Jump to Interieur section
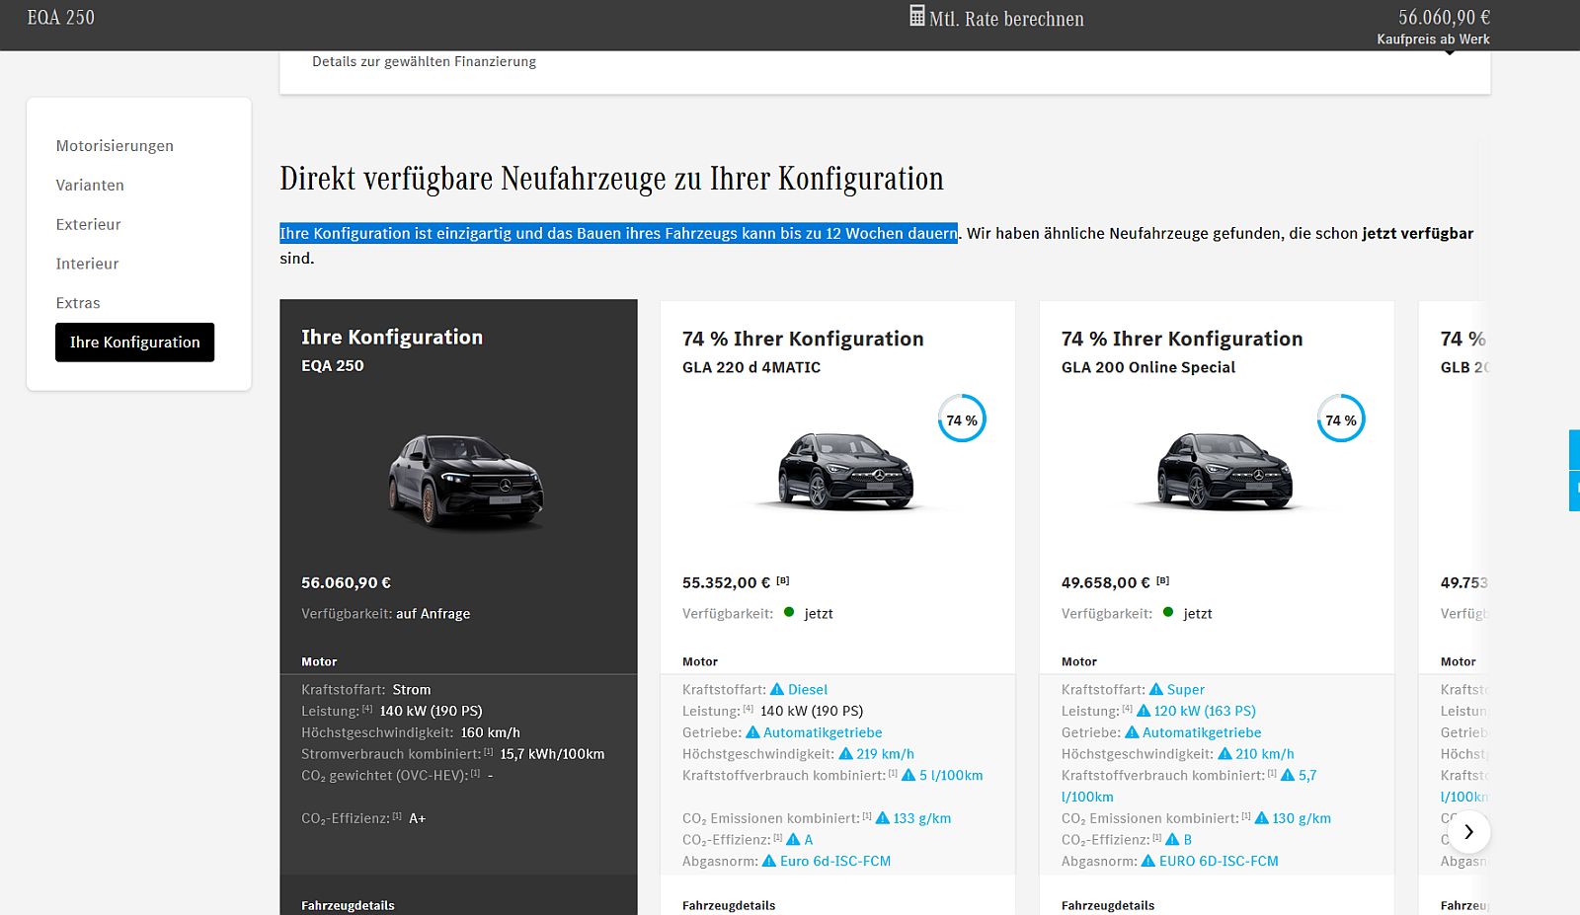This screenshot has width=1580, height=915. click(87, 265)
